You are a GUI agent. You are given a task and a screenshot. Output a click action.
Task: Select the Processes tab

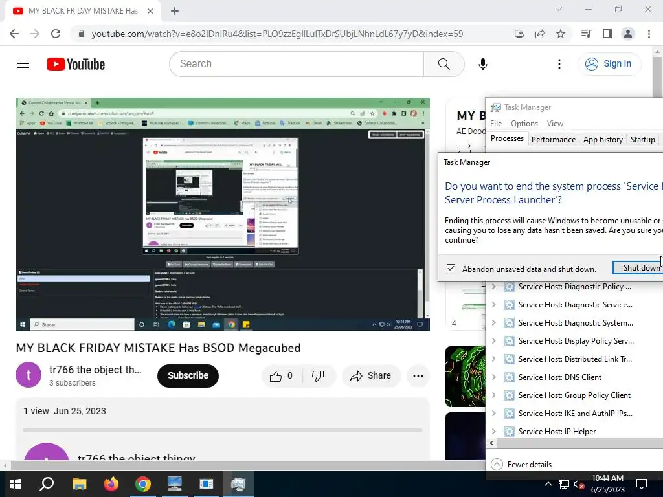pyautogui.click(x=507, y=138)
